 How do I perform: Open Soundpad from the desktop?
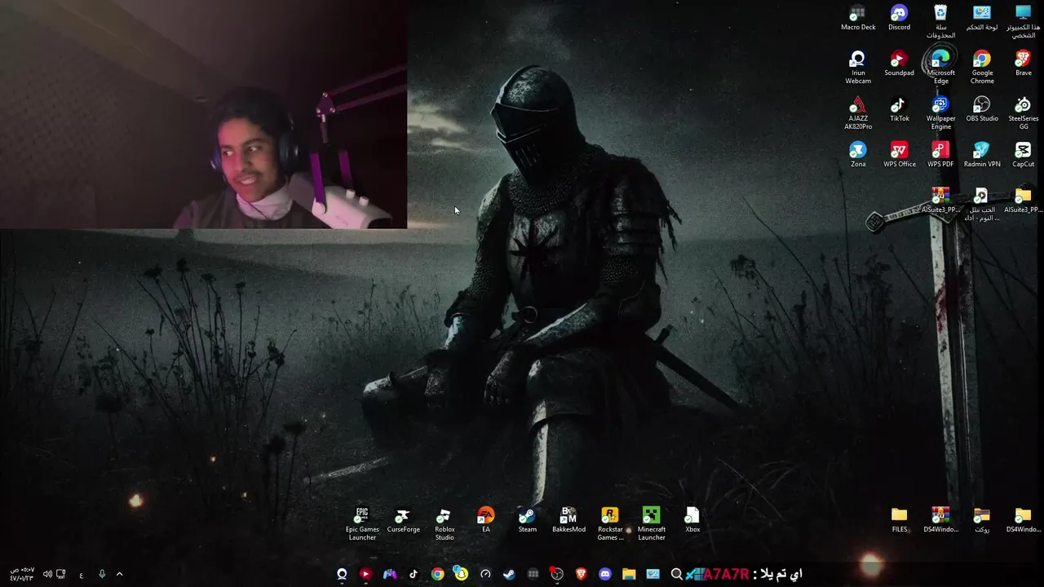pyautogui.click(x=899, y=64)
